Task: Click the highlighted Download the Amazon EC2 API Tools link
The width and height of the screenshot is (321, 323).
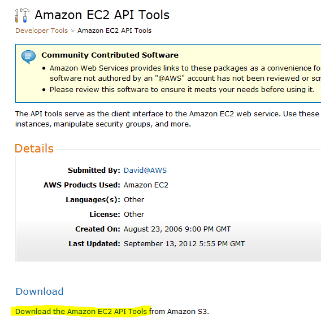Action: coord(81,311)
